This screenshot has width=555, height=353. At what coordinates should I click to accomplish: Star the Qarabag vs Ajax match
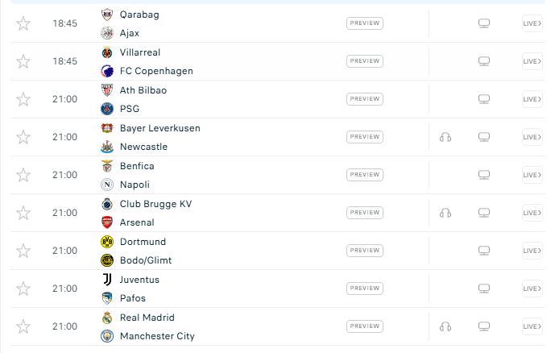coord(23,23)
